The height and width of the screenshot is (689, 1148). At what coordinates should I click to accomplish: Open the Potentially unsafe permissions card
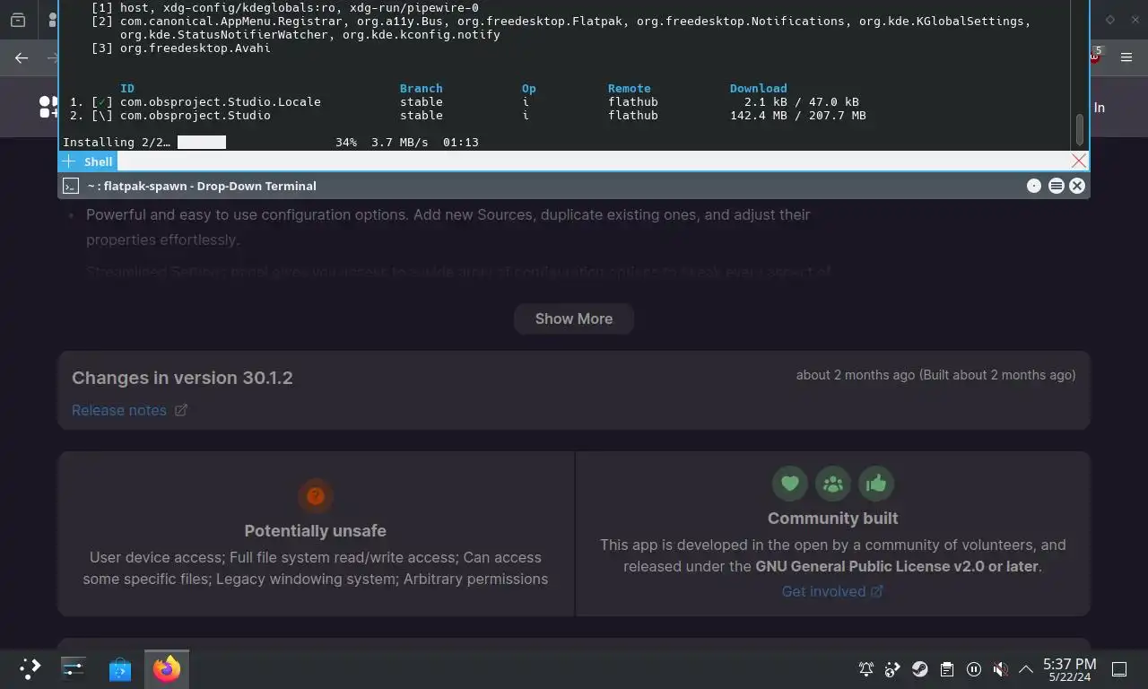316,534
